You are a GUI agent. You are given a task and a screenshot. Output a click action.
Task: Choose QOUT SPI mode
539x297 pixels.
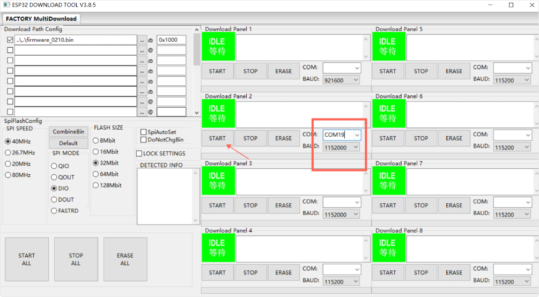[54, 177]
